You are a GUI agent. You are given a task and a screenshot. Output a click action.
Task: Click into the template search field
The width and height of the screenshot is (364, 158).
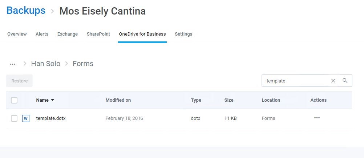pyautogui.click(x=297, y=81)
